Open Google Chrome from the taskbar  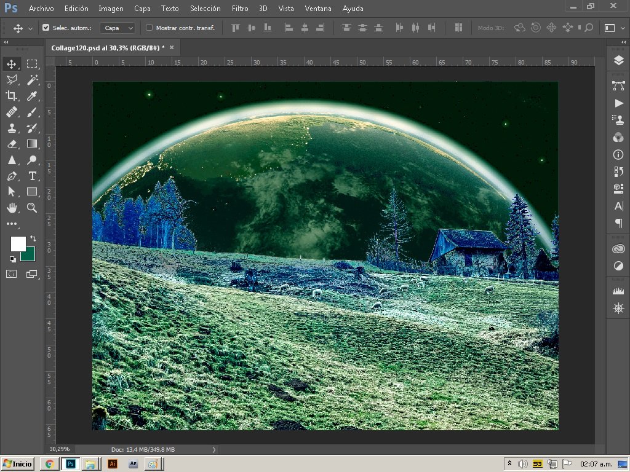50,464
